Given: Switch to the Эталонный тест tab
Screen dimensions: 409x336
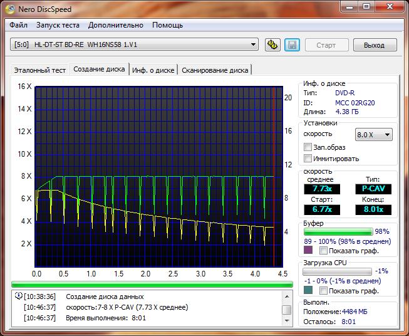Looking at the screenshot, I should [x=41, y=70].
